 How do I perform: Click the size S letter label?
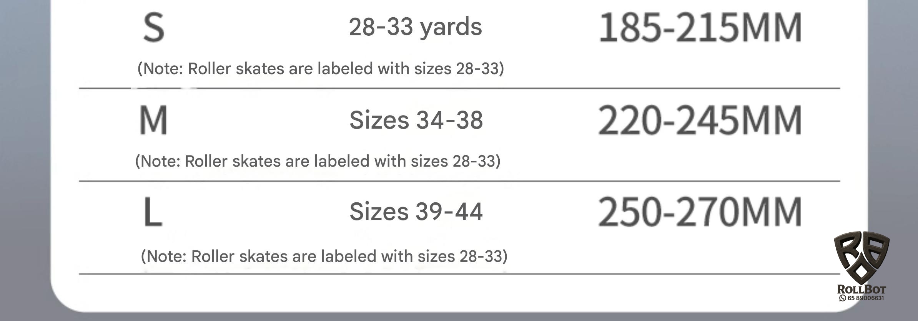pyautogui.click(x=153, y=28)
